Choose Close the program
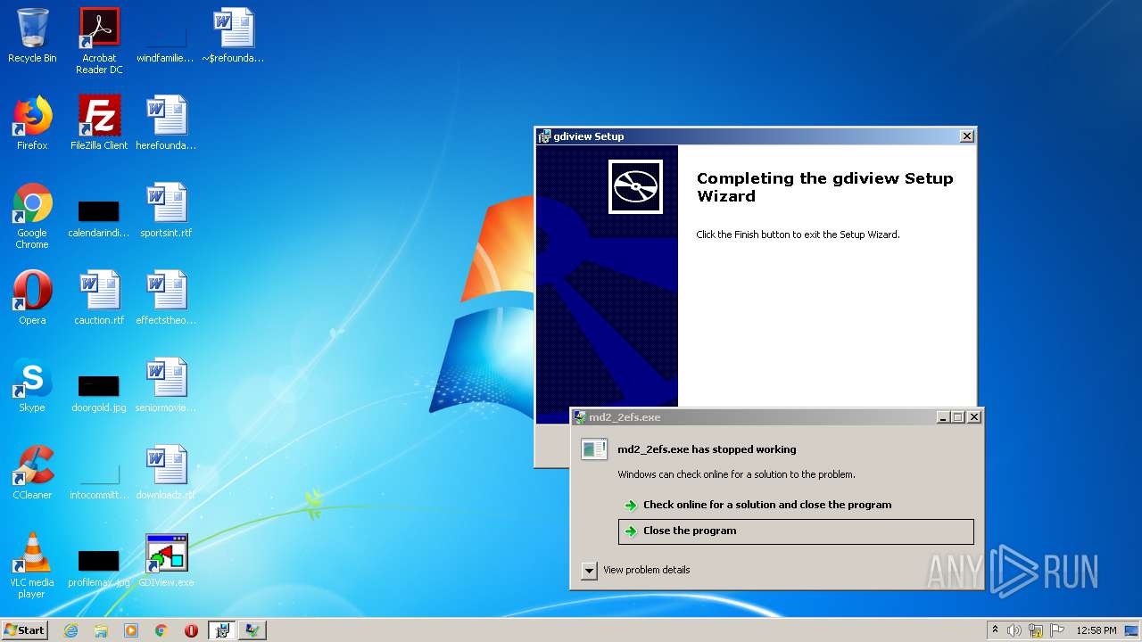Viewport: 1142px width, 642px height. point(796,531)
